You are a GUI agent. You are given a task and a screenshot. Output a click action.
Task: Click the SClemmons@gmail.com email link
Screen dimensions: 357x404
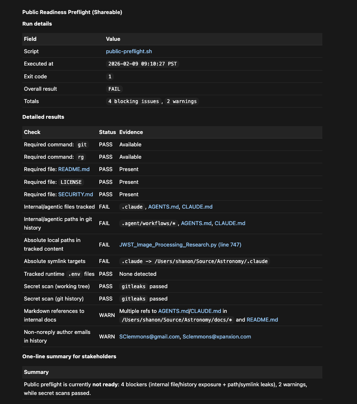[x=149, y=336]
